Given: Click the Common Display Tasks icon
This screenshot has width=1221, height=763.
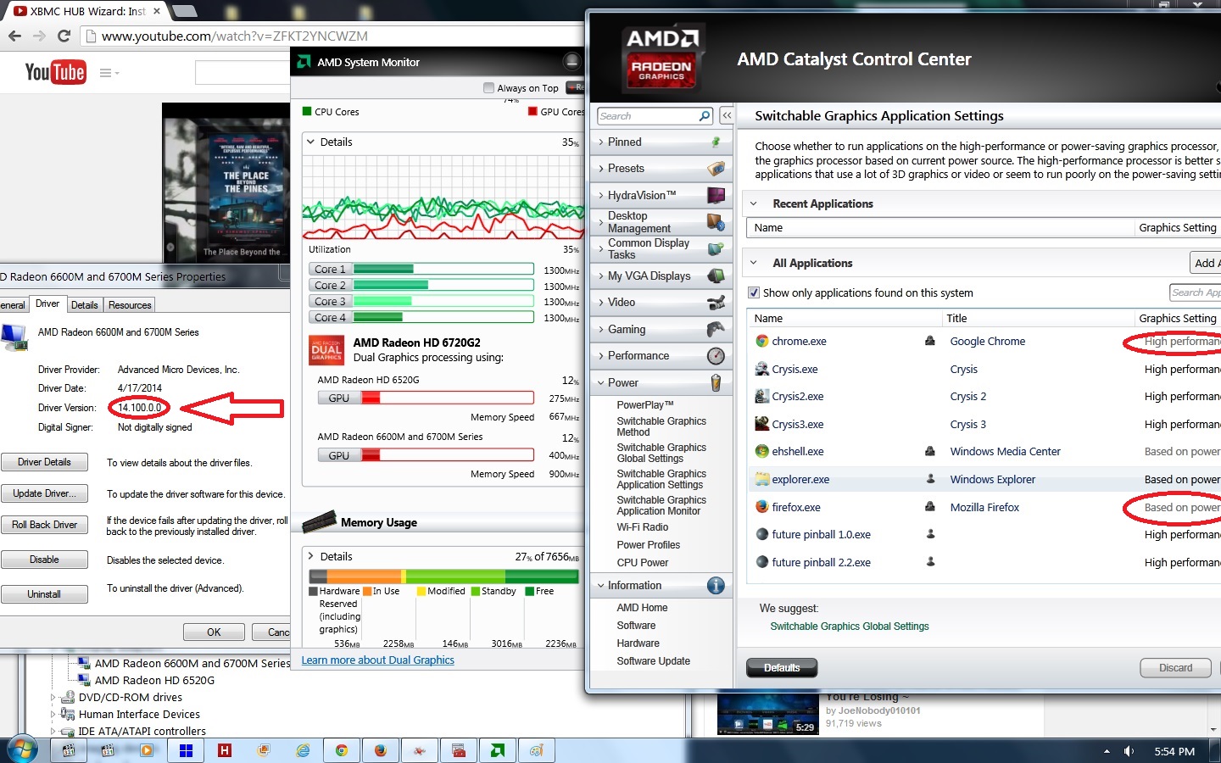Looking at the screenshot, I should click(716, 249).
